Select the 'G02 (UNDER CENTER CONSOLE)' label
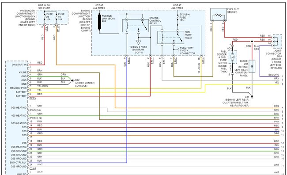Screen dimensions: 287x175 point(85,83)
